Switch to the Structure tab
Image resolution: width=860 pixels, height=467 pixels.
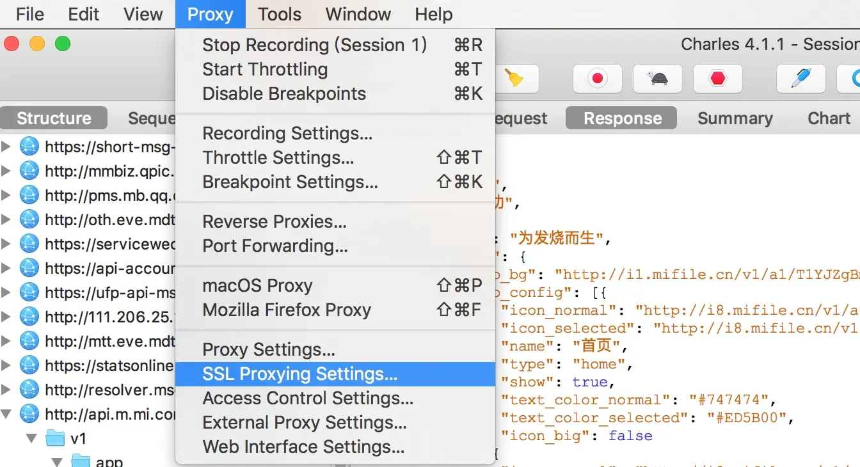(54, 118)
